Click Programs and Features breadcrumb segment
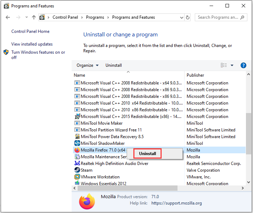 [x=133, y=17]
